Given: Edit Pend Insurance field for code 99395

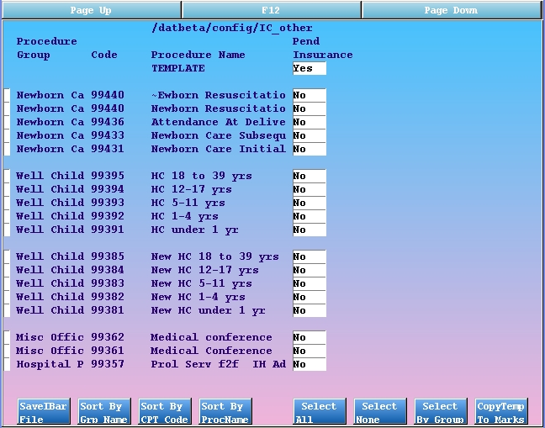Looking at the screenshot, I should [x=310, y=176].
